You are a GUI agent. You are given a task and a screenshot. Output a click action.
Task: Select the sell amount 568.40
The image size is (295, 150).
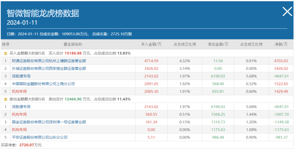pos(218,84)
